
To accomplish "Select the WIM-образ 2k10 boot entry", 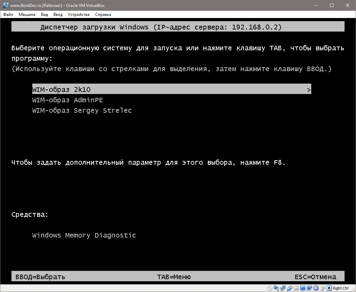I will (172, 89).
